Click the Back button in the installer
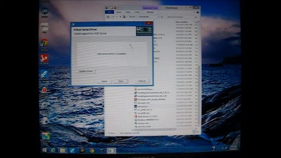This screenshot has width=281, height=158. 104,81
